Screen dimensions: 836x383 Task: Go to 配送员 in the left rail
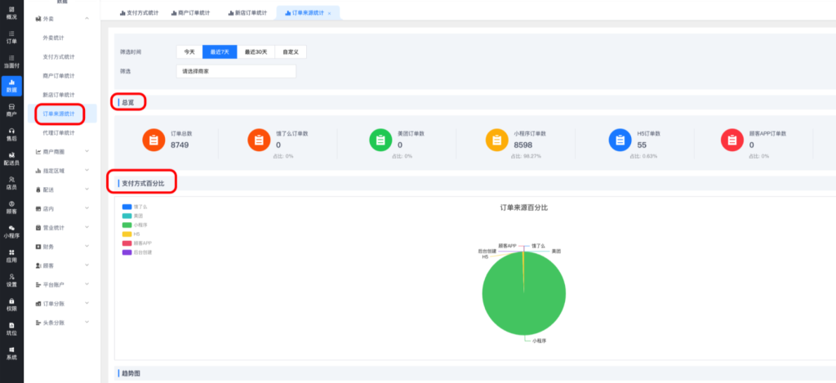[x=11, y=158]
